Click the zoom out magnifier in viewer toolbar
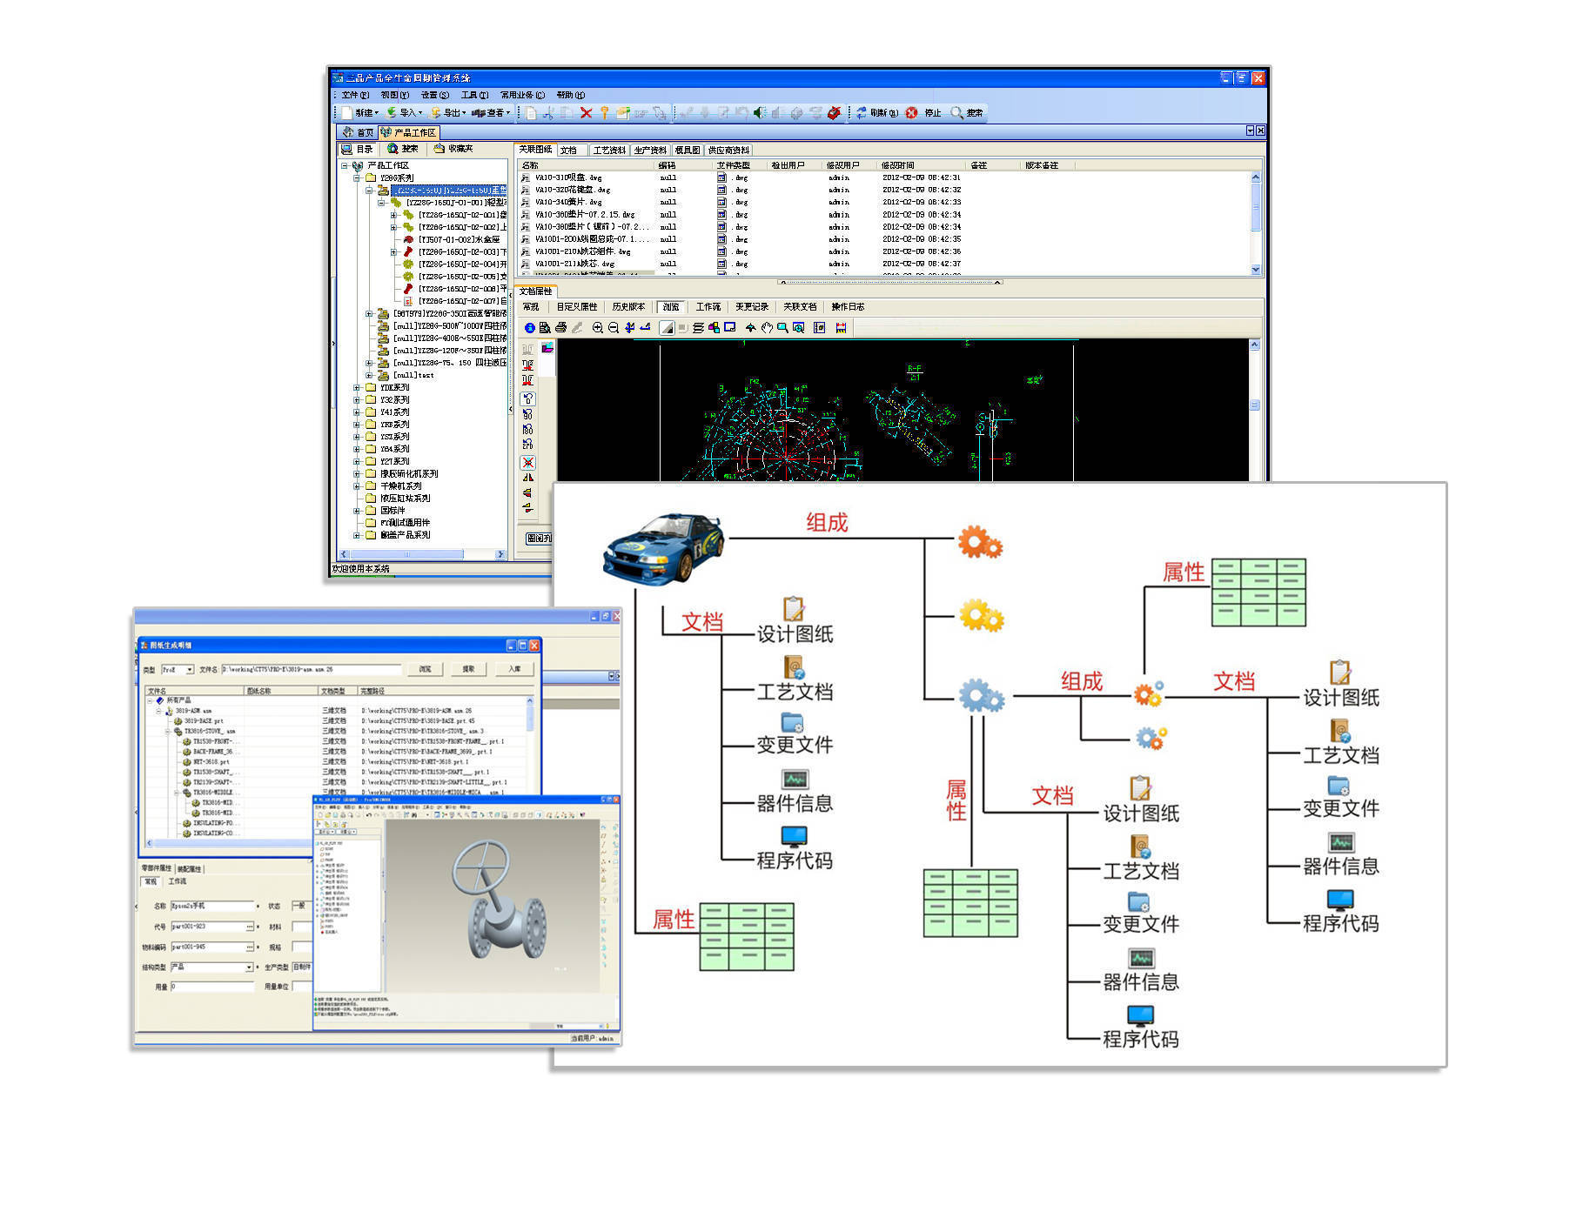The image size is (1570, 1225). pos(614,328)
